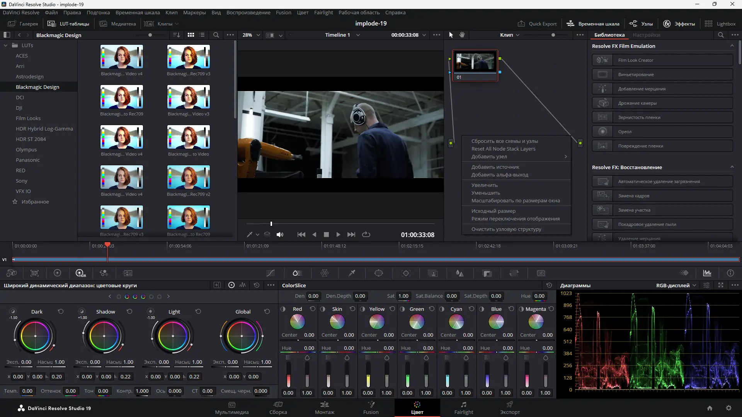Open the Power Windows palette icon

tap(379, 273)
